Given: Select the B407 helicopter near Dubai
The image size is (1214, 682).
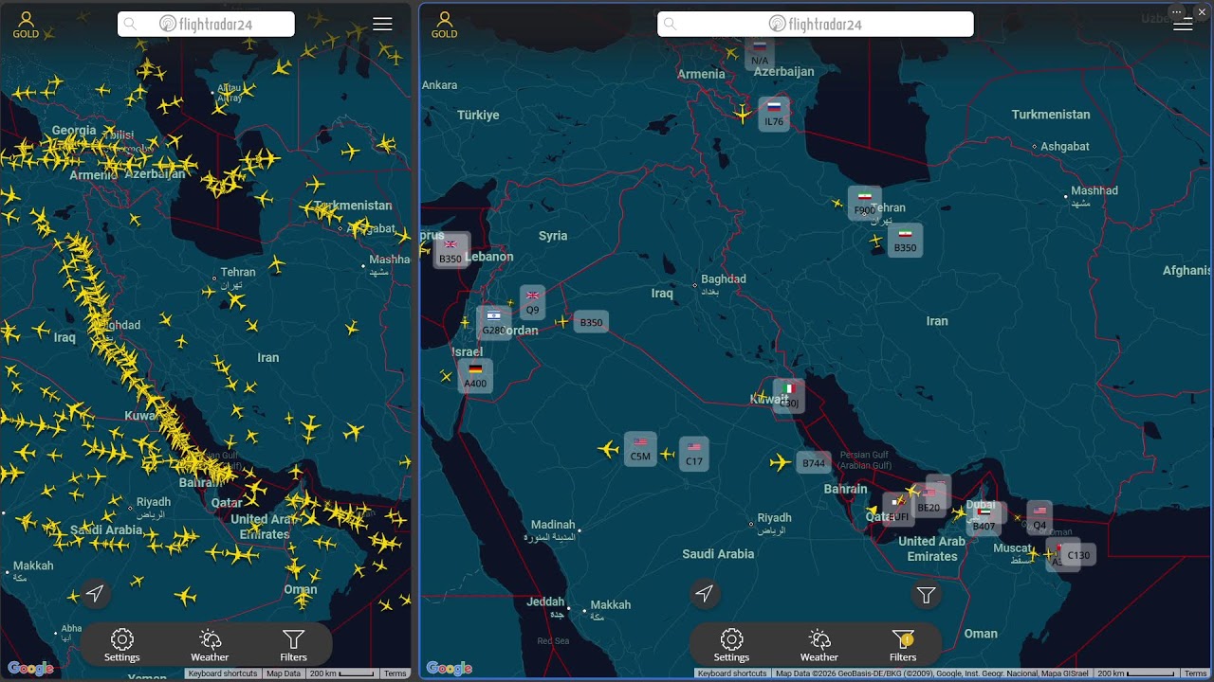Looking at the screenshot, I should (x=984, y=519).
